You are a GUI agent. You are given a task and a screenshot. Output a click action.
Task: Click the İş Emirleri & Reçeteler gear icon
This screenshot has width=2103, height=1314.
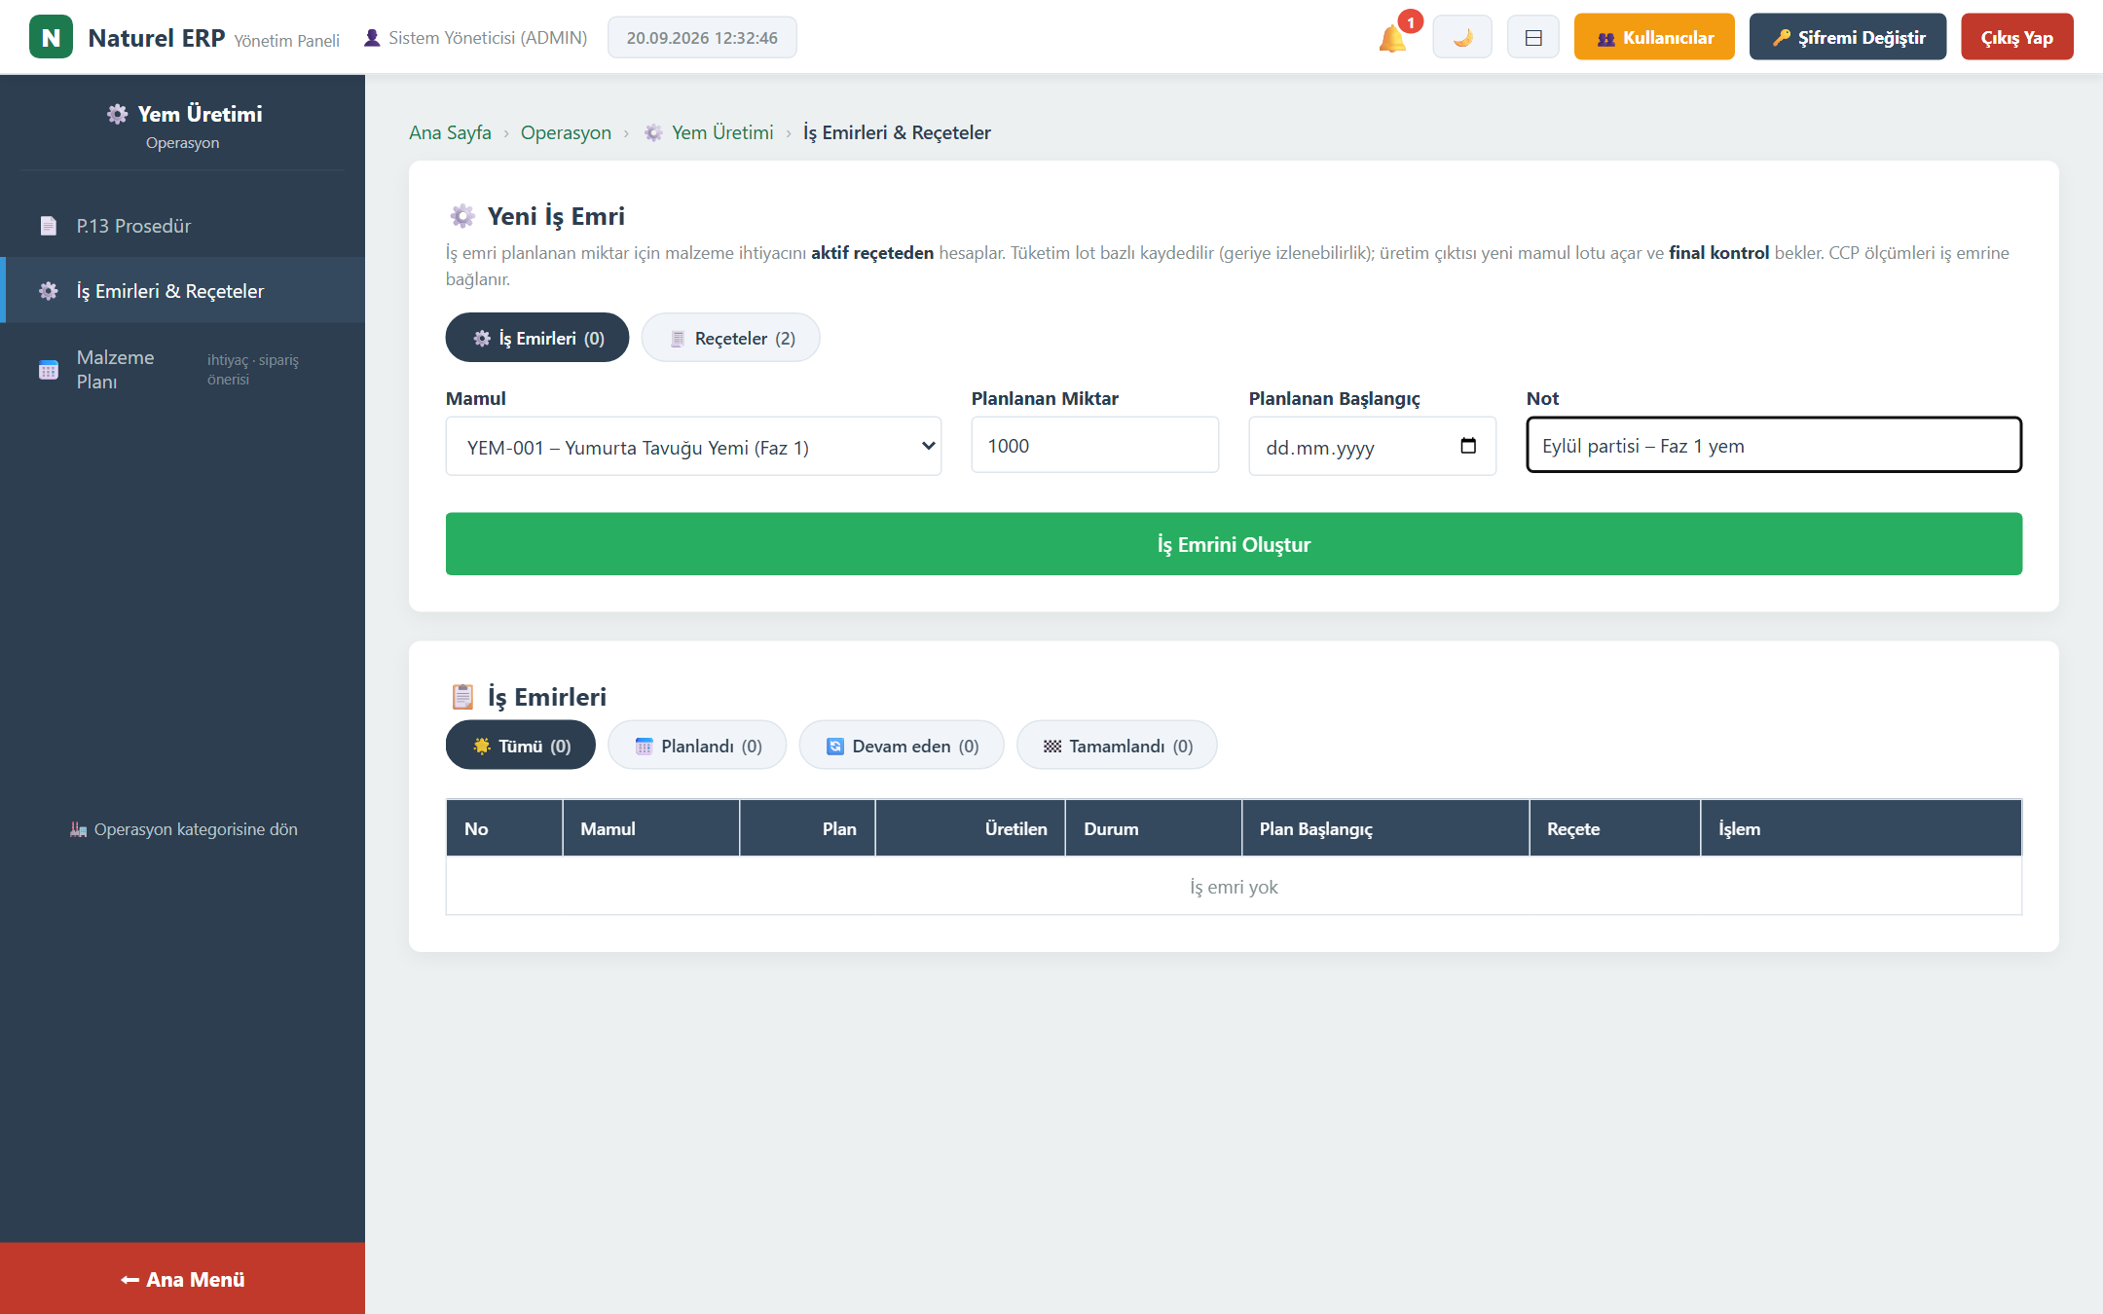click(x=49, y=291)
